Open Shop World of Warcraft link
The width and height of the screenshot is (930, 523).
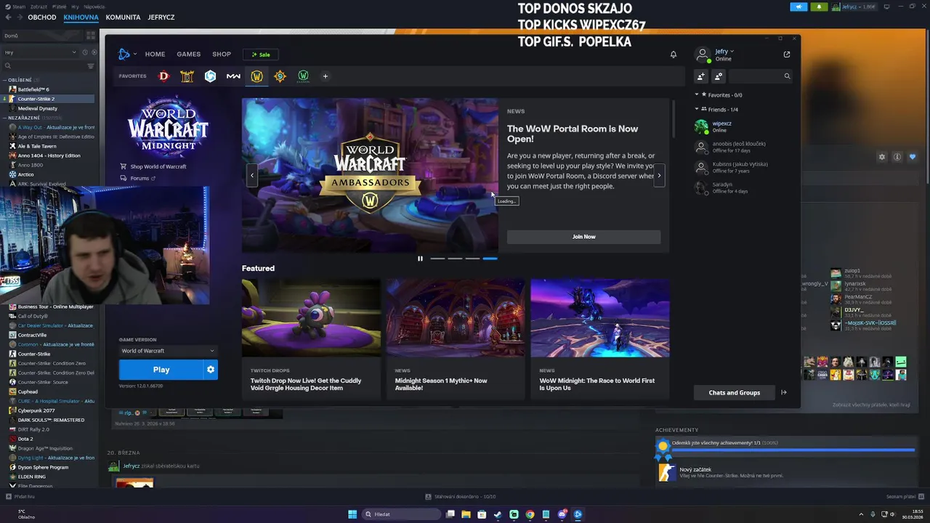pos(153,167)
